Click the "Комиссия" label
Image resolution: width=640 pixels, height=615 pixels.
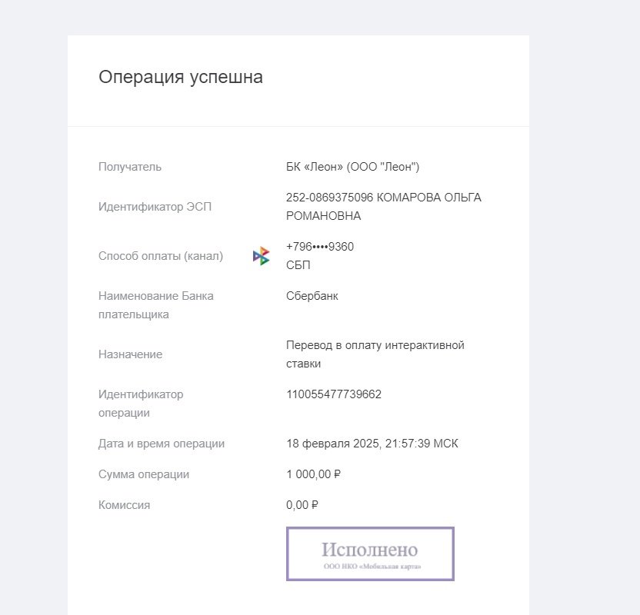125,505
